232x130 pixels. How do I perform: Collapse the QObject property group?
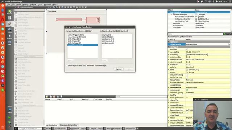tap(169, 42)
